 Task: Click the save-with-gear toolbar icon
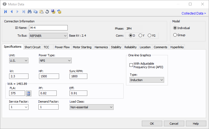coord(53,12)
